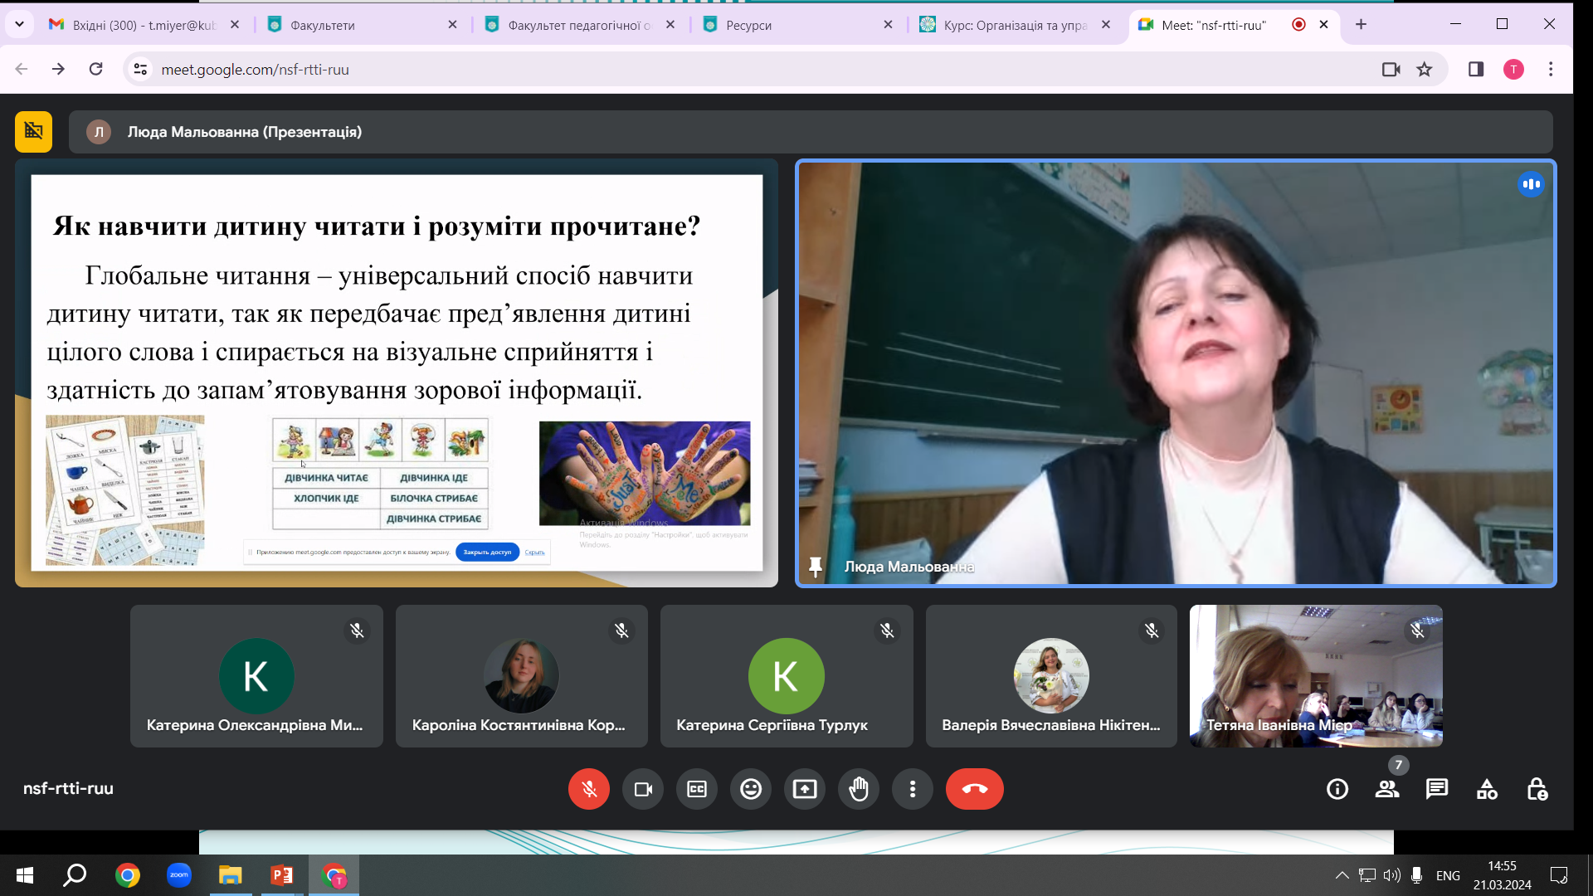
Task: Open the meeting details info icon
Action: pos(1337,789)
